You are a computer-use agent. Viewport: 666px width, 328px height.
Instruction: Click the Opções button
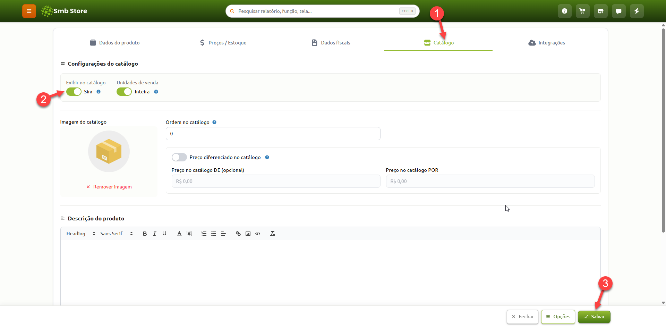pos(558,317)
